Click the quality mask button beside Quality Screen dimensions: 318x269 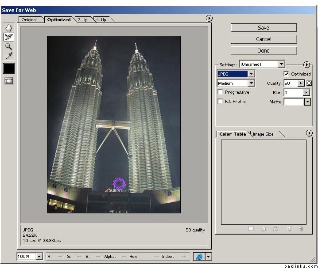pos(309,83)
